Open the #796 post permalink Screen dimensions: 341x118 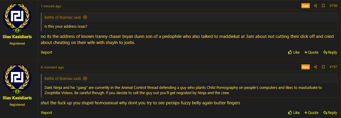[333, 6]
